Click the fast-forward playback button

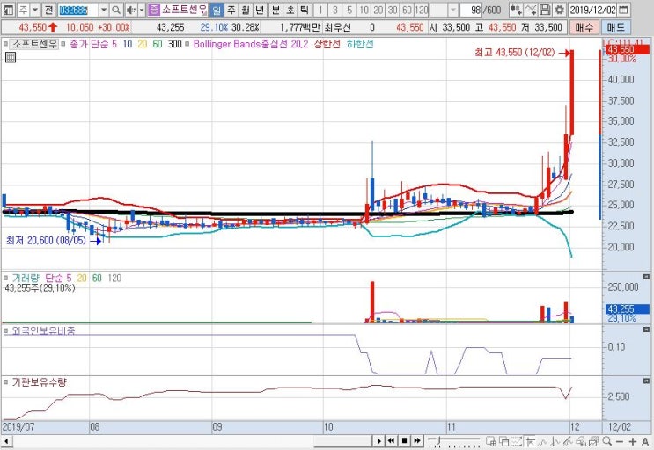tap(417, 441)
